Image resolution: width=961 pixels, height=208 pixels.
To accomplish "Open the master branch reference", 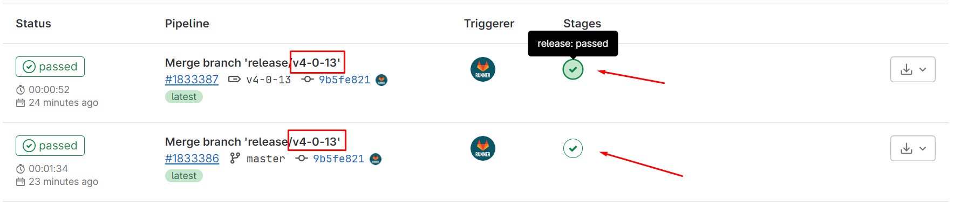I will click(265, 159).
